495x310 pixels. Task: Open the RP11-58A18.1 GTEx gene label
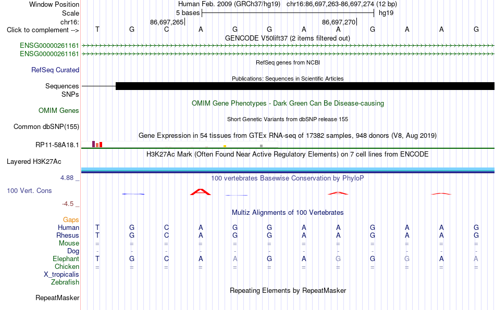(x=57, y=145)
